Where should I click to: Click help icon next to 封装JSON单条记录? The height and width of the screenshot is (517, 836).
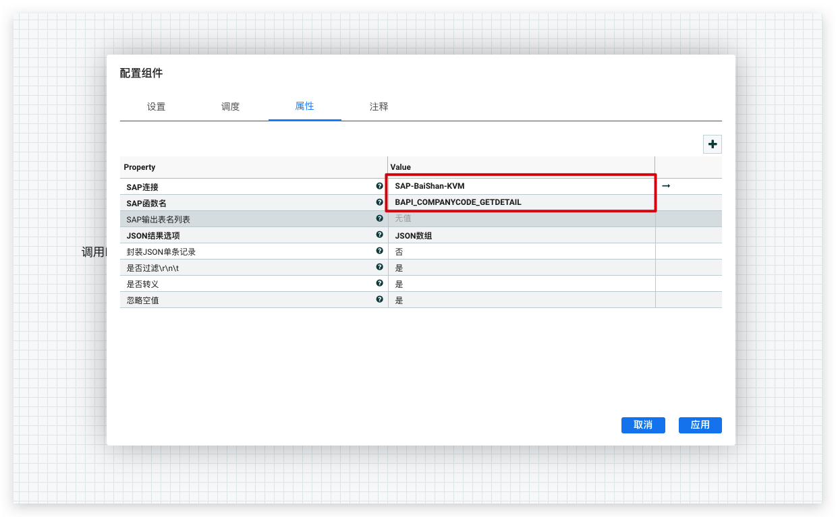coord(379,251)
